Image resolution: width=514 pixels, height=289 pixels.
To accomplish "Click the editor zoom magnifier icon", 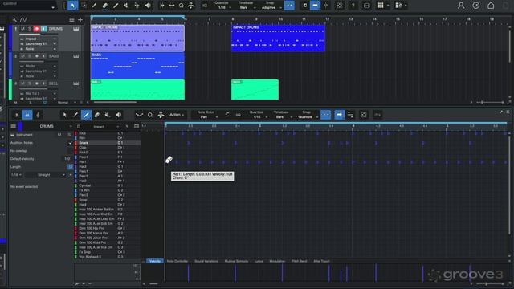I will tap(150, 115).
